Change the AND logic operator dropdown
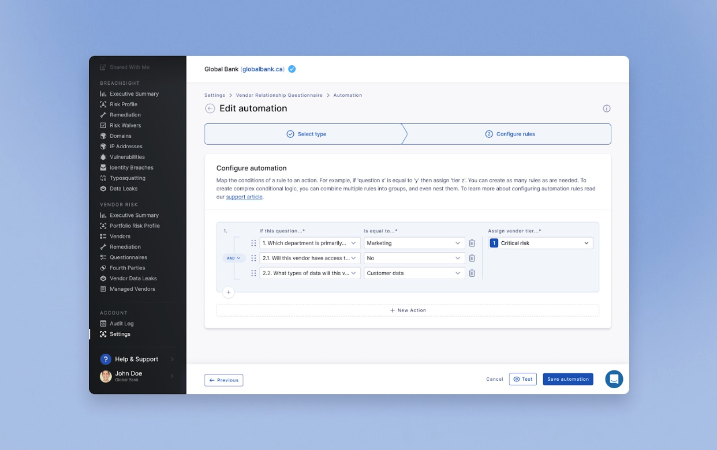Viewport: 717px width, 450px height. tap(234, 258)
